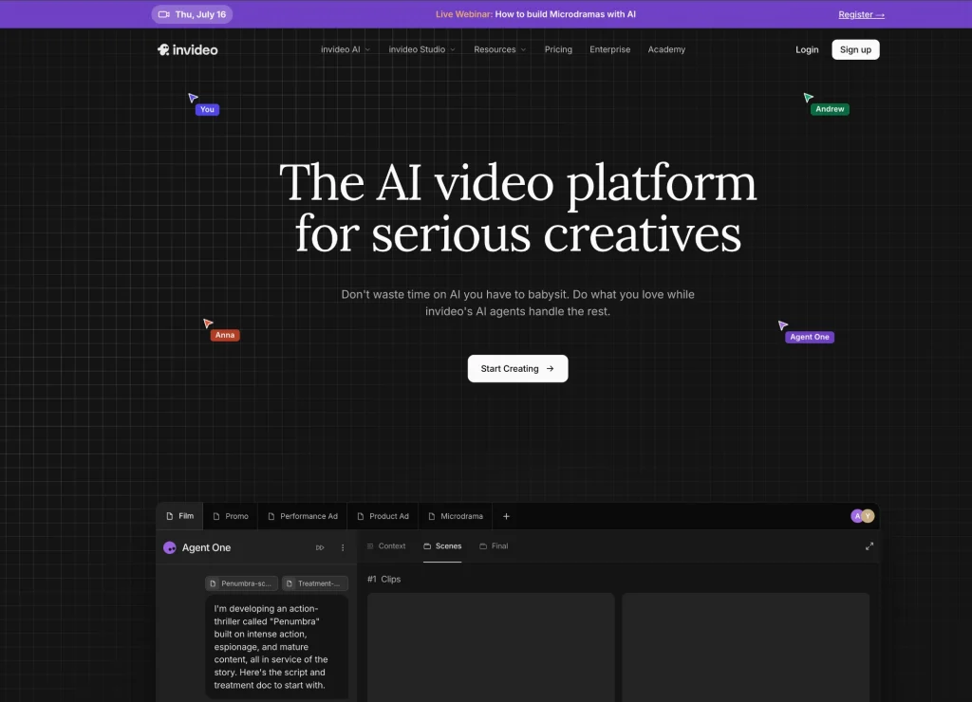Open the invideo Studio dropdown menu
This screenshot has height=702, width=972.
(421, 49)
